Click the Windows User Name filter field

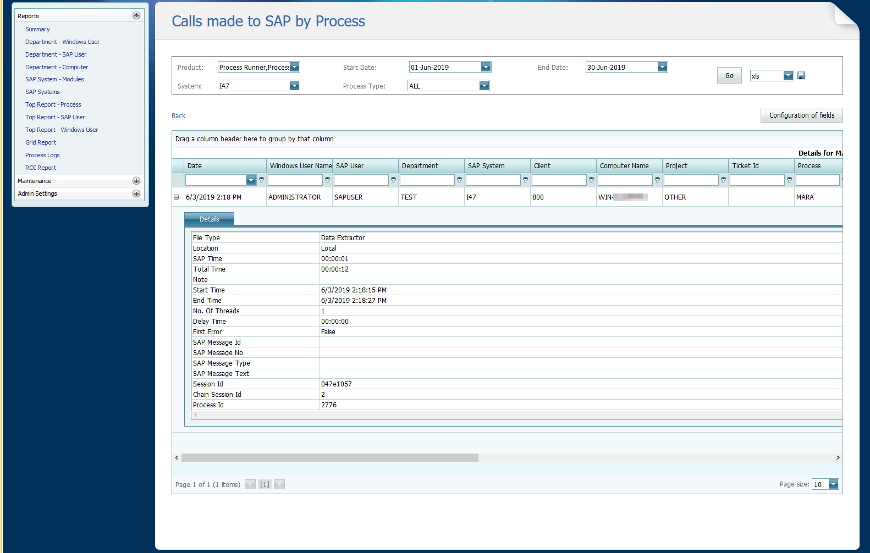click(x=295, y=180)
